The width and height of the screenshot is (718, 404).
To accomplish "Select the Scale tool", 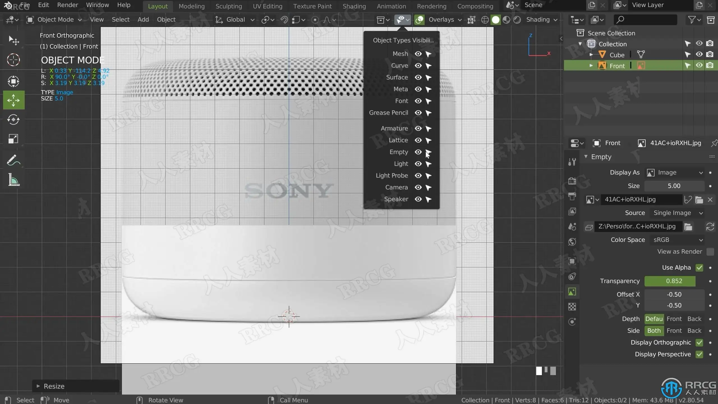I will [13, 139].
